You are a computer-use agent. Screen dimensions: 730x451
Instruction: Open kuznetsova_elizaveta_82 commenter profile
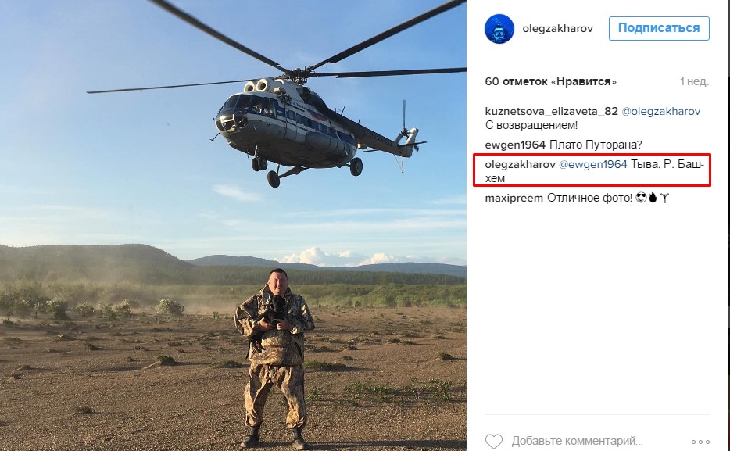coord(551,111)
